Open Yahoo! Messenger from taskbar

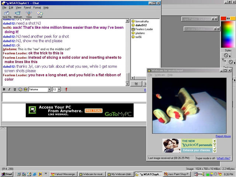point(63,174)
